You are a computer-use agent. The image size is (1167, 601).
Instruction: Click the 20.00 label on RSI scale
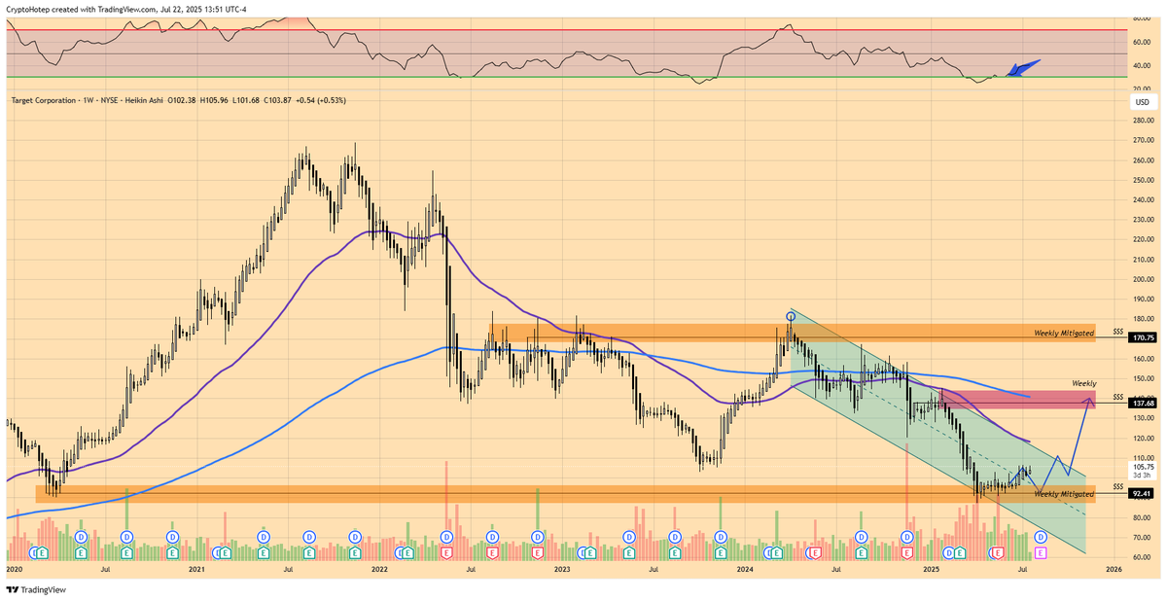pos(1144,88)
